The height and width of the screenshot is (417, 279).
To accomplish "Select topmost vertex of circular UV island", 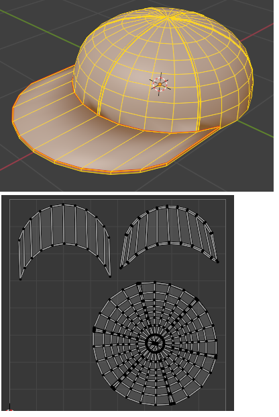I will (x=155, y=282).
